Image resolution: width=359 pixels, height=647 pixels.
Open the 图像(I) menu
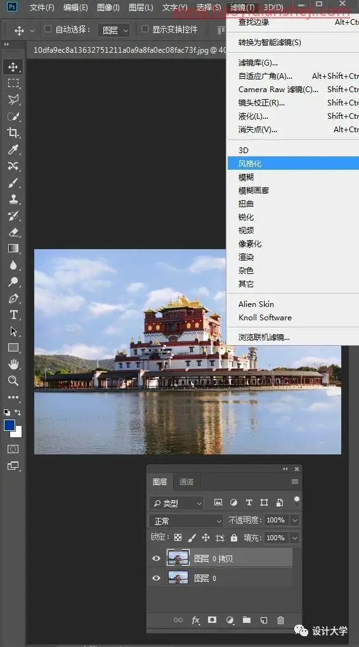coord(108,8)
